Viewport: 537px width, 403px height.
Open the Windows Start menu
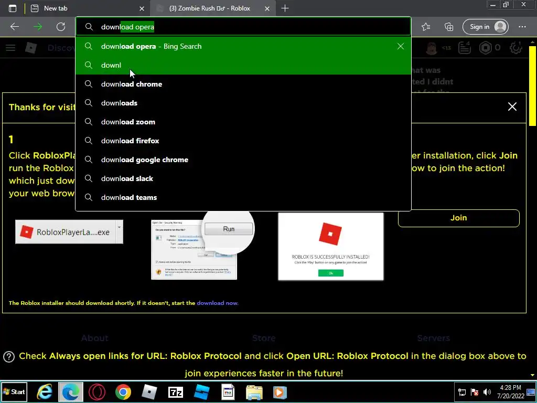pyautogui.click(x=14, y=391)
